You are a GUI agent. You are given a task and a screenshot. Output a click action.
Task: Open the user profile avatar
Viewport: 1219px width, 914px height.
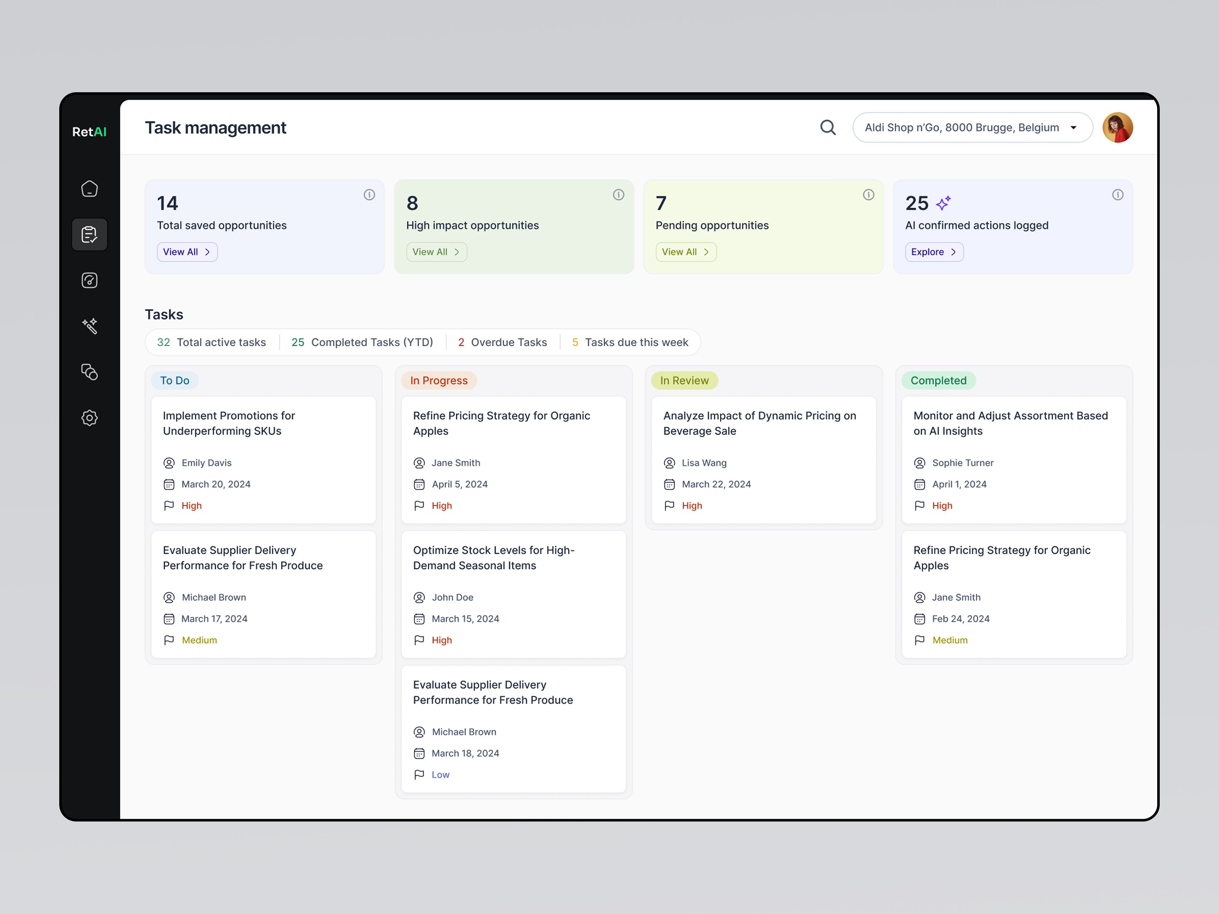[1117, 128]
